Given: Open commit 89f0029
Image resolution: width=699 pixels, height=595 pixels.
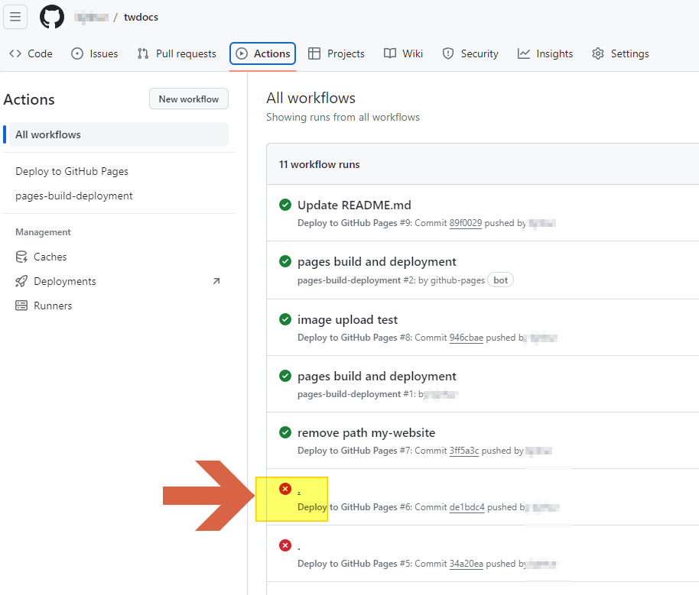Looking at the screenshot, I should click(x=466, y=223).
